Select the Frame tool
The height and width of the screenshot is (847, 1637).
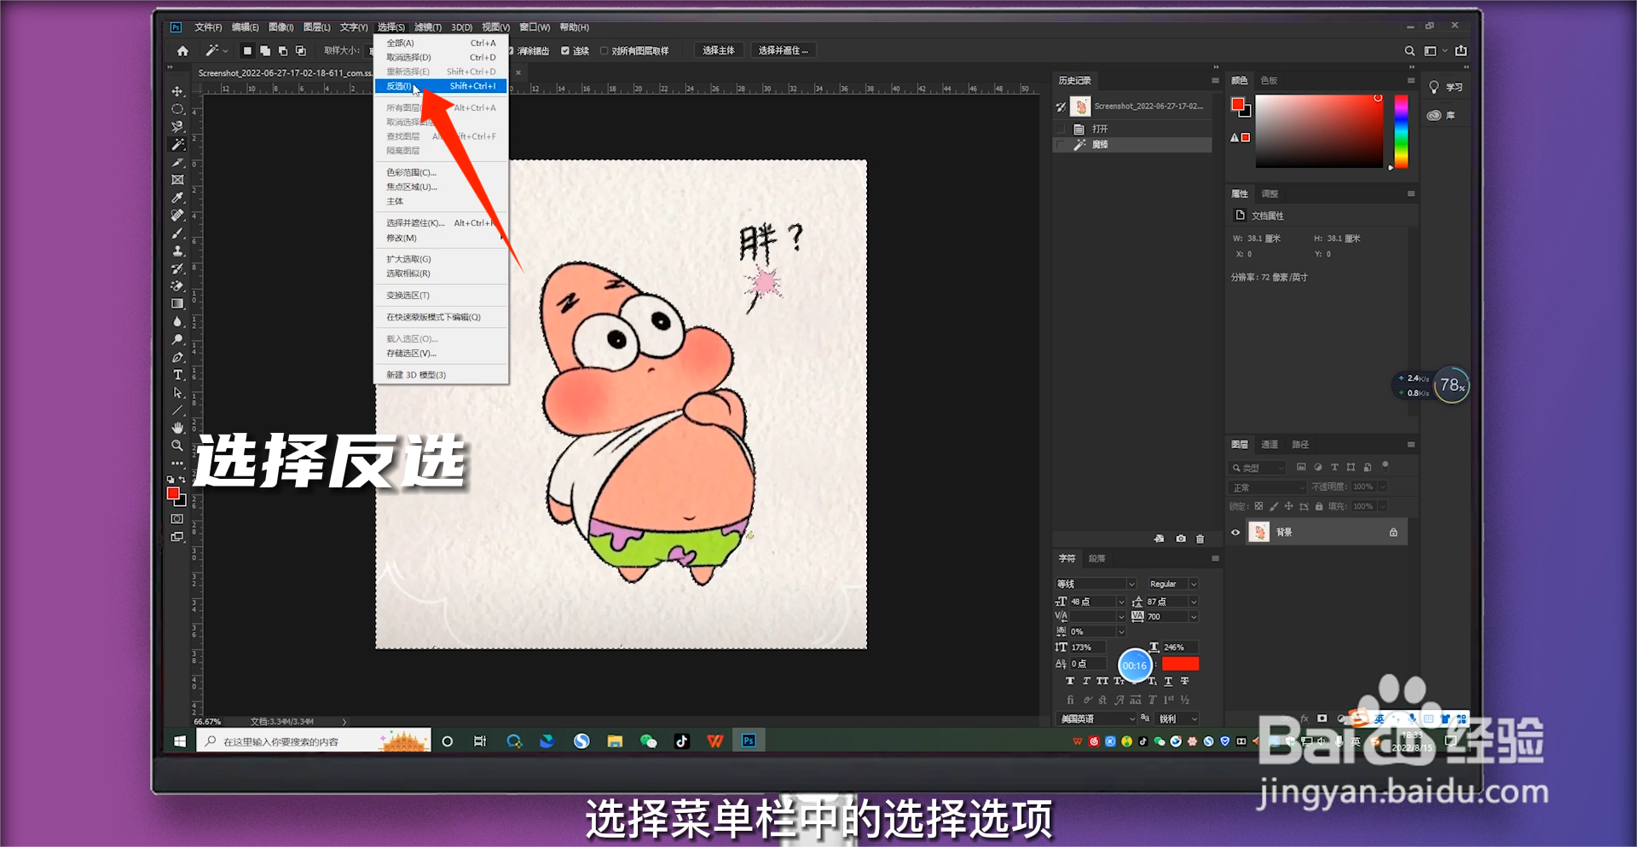(177, 180)
